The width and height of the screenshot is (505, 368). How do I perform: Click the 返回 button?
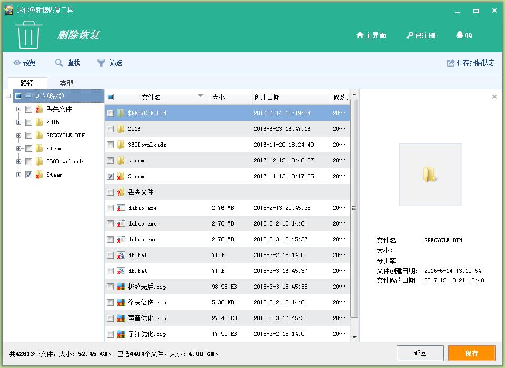tap(420, 353)
